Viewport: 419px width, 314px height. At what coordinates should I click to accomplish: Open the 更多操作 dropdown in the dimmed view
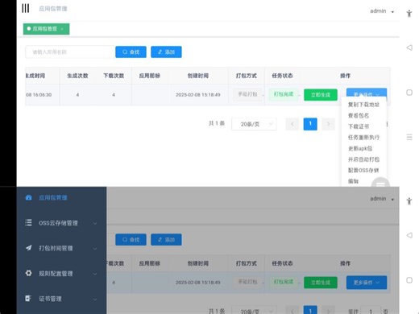[x=367, y=283]
